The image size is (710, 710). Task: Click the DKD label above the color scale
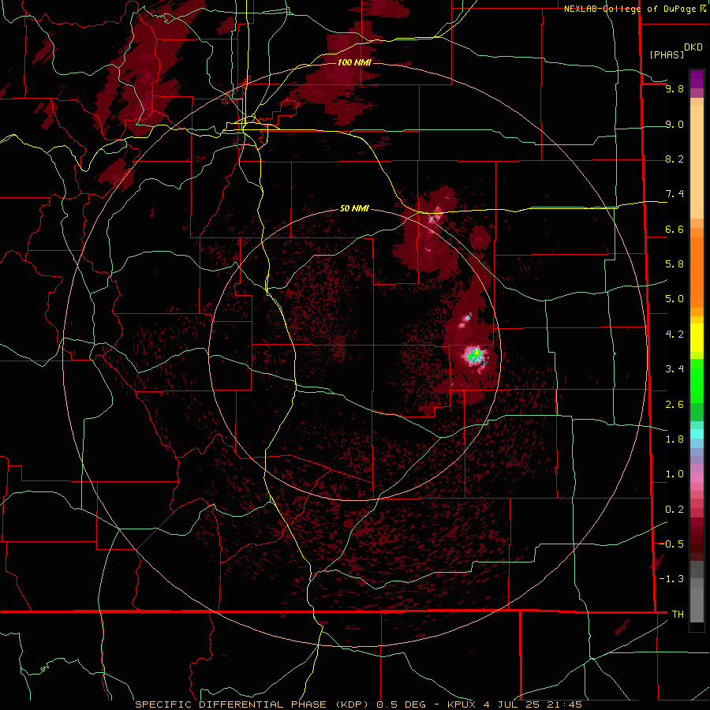coord(693,47)
